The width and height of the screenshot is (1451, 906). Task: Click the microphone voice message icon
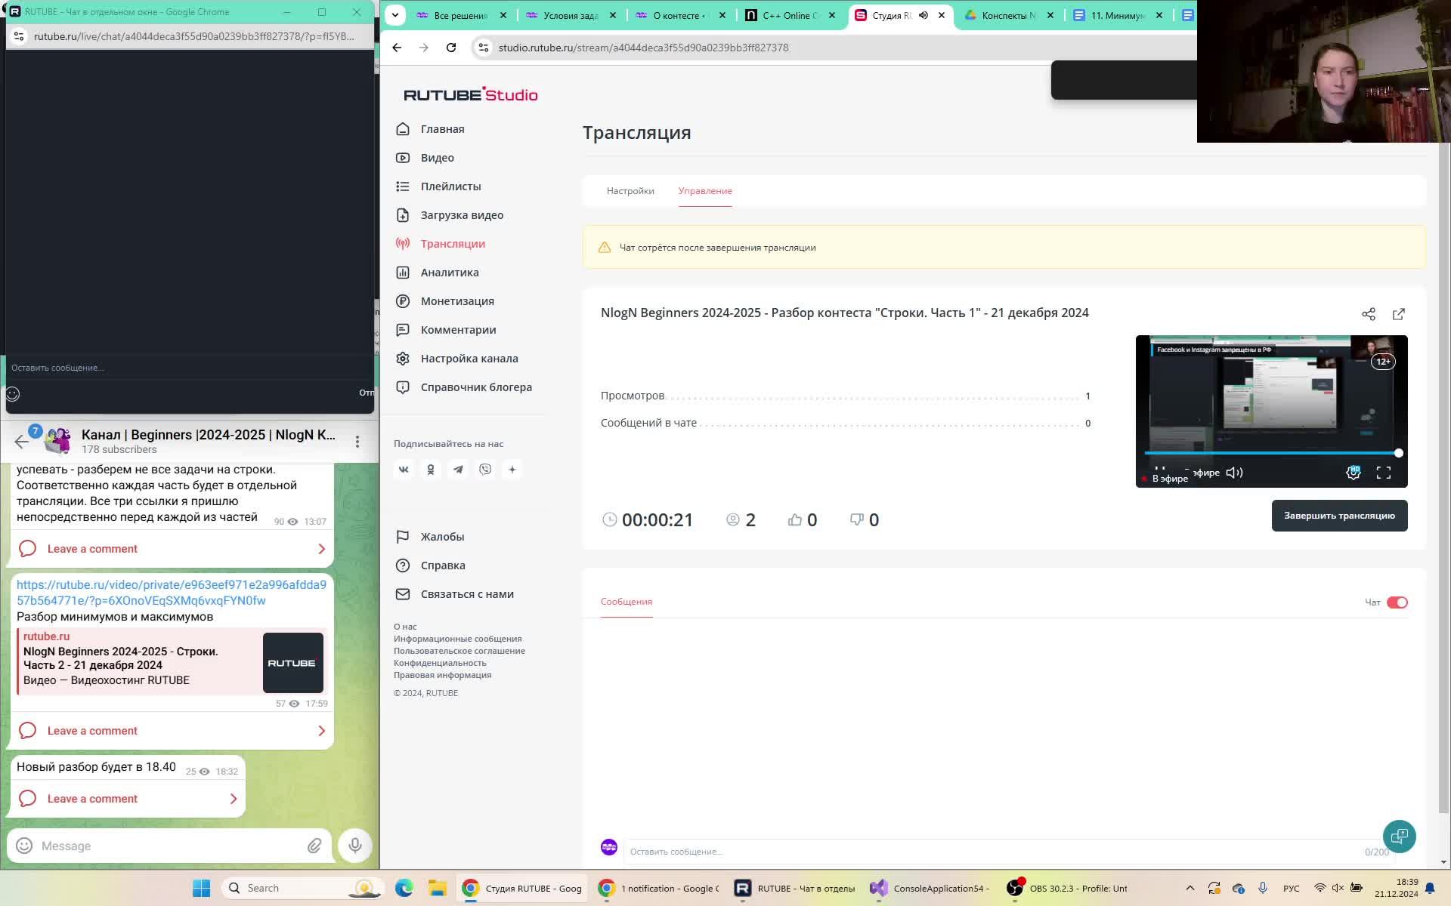354,846
